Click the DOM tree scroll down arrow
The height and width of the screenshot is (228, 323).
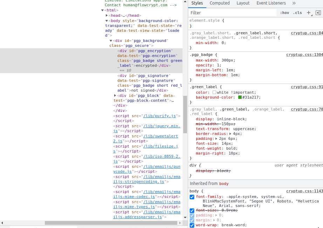(x=185, y=217)
